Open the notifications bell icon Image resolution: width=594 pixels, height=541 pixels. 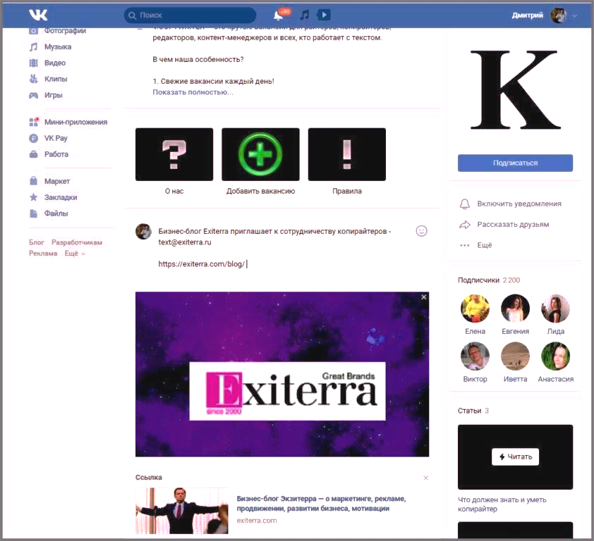pyautogui.click(x=279, y=15)
